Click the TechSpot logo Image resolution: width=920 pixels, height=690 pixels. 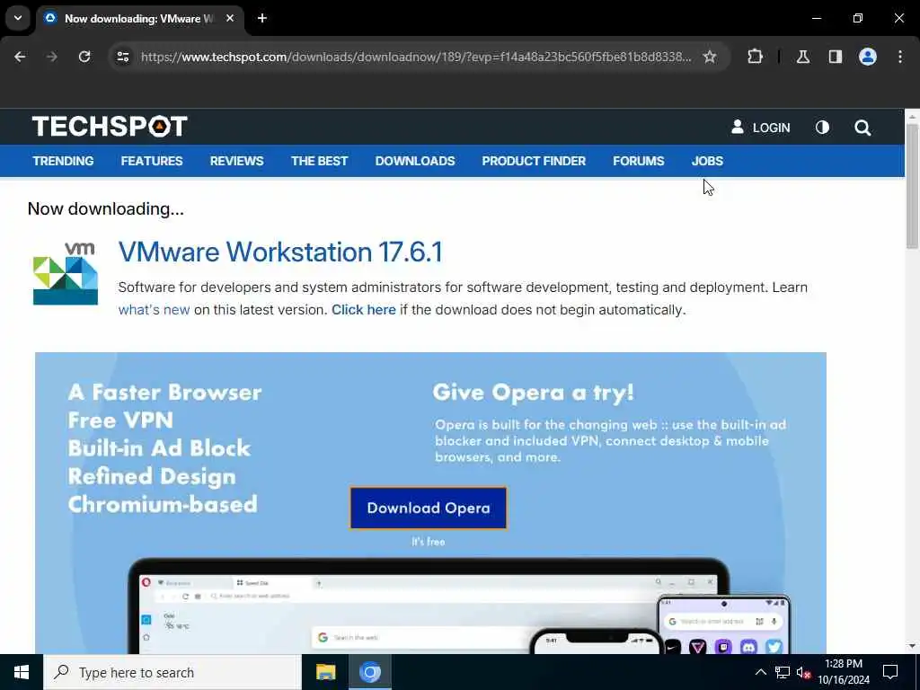click(x=110, y=126)
